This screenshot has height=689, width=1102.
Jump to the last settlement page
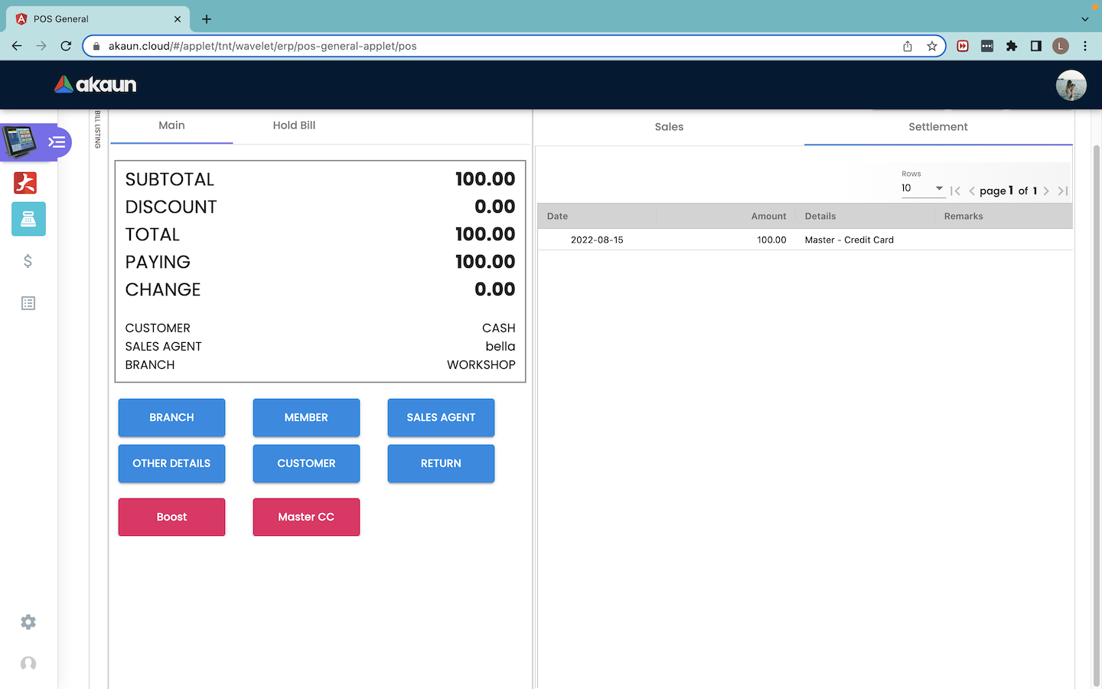[x=1063, y=191]
